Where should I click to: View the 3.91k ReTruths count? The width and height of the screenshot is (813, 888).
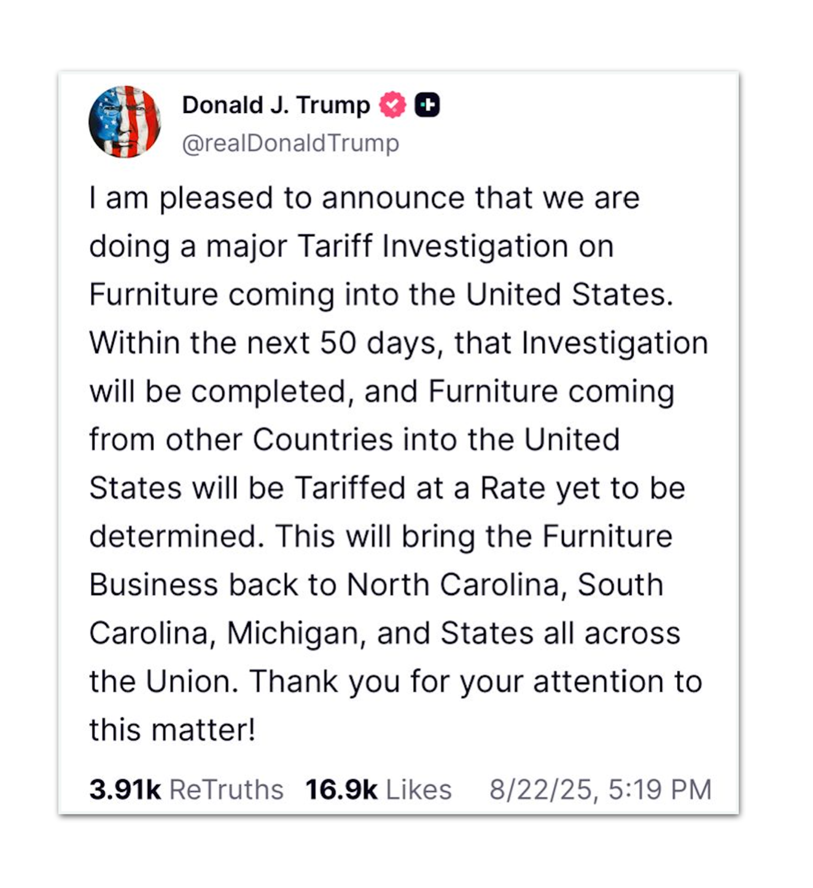125,790
